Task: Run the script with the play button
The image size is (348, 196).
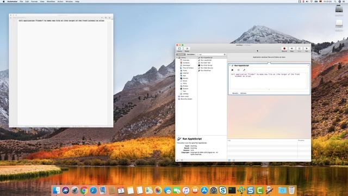Action: point(232,70)
